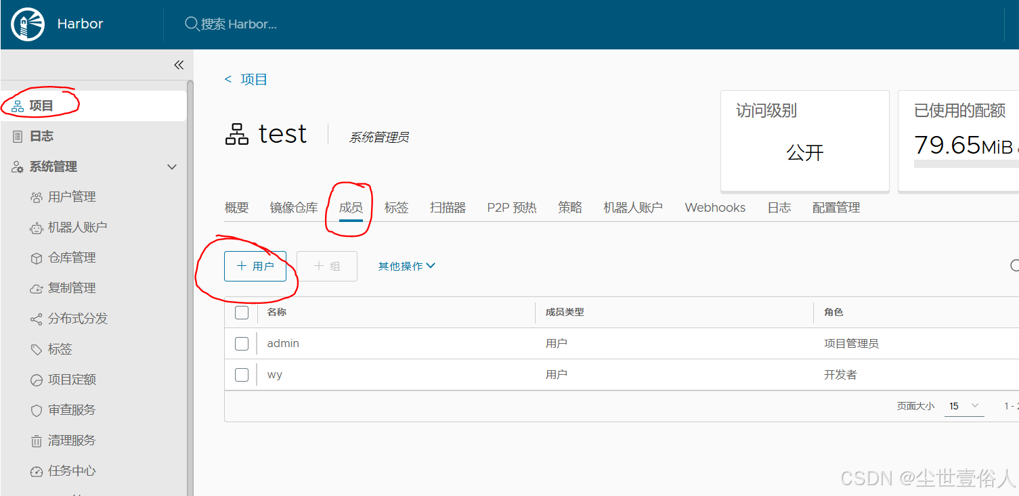Click the 仓库管理 registry cube icon
Image resolution: width=1019 pixels, height=496 pixels.
(37, 258)
